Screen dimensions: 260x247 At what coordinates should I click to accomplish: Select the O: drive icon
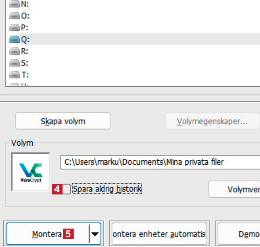click(14, 16)
